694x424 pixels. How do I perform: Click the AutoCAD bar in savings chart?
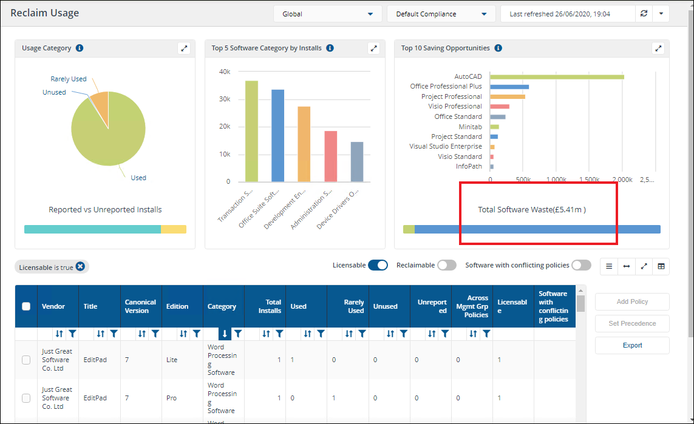click(557, 76)
